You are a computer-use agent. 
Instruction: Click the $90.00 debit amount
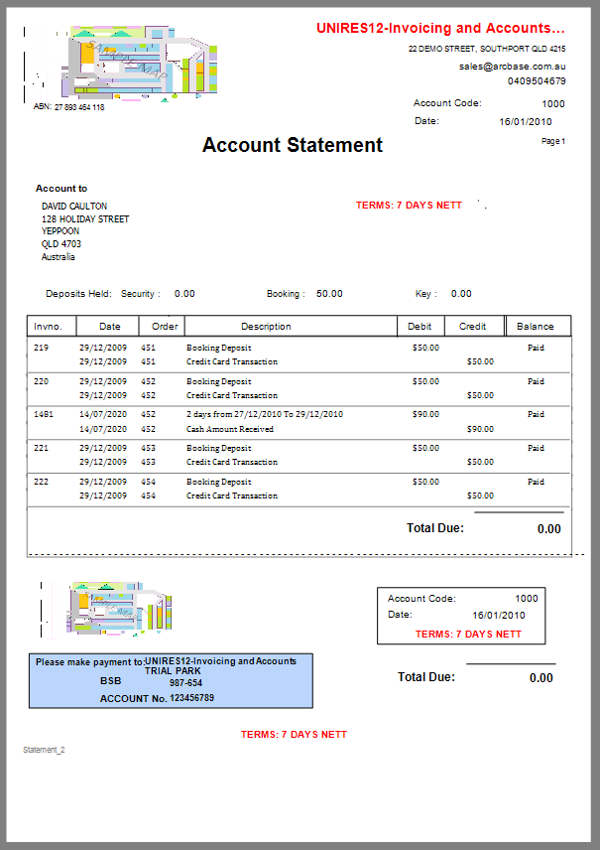tap(425, 414)
